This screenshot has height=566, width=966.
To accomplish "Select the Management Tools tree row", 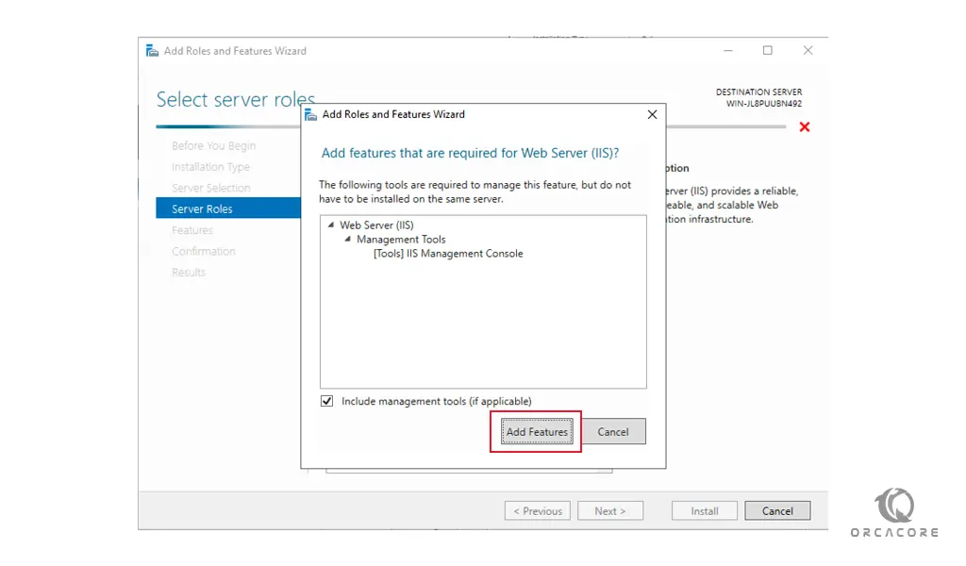I will click(401, 239).
